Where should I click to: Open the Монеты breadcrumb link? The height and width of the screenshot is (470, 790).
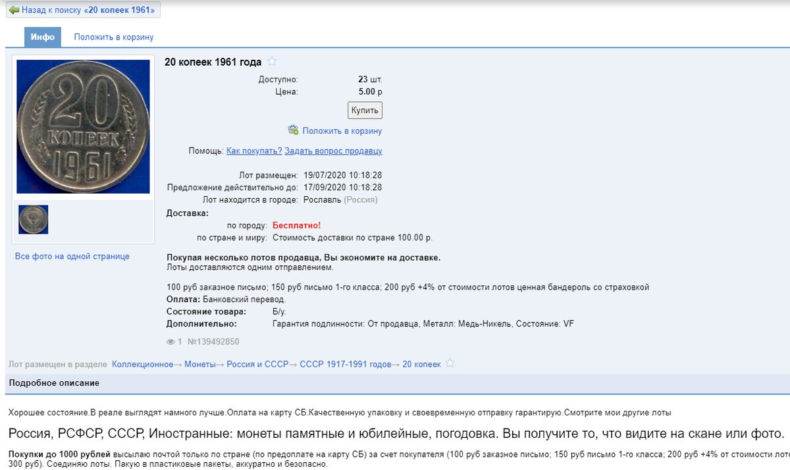pyautogui.click(x=200, y=364)
